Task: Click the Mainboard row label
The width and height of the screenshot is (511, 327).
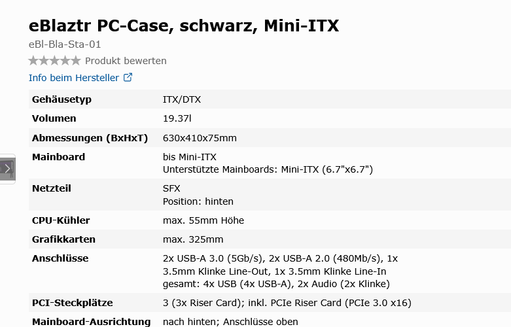Action: (x=58, y=157)
